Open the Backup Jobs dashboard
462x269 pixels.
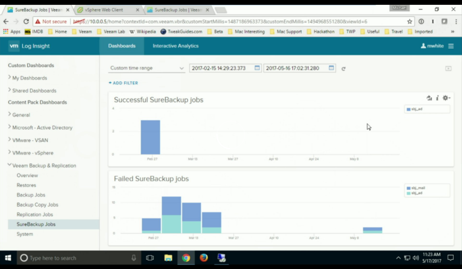pos(31,195)
